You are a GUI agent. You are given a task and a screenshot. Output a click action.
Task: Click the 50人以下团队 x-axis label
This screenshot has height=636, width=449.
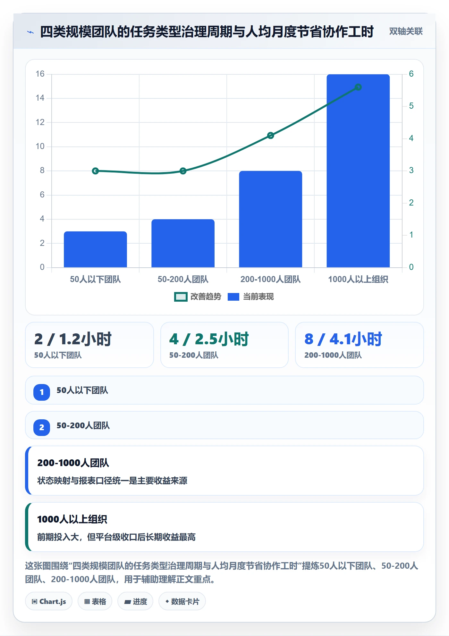95,279
